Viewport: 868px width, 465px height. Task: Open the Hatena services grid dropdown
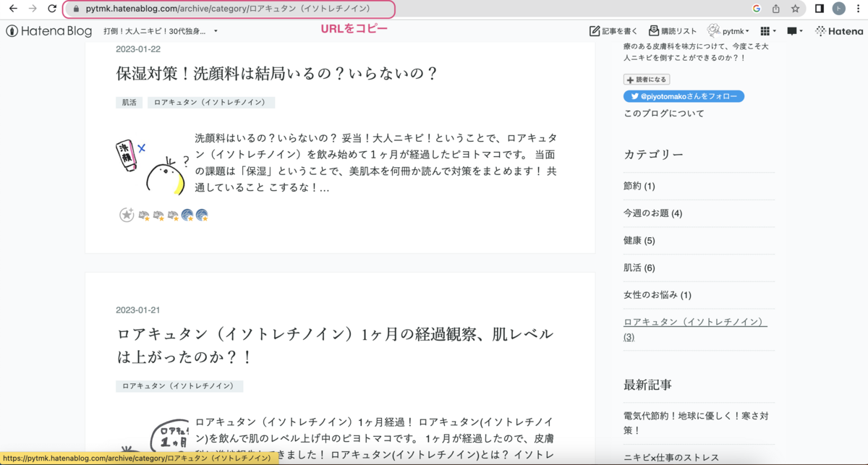pyautogui.click(x=768, y=31)
